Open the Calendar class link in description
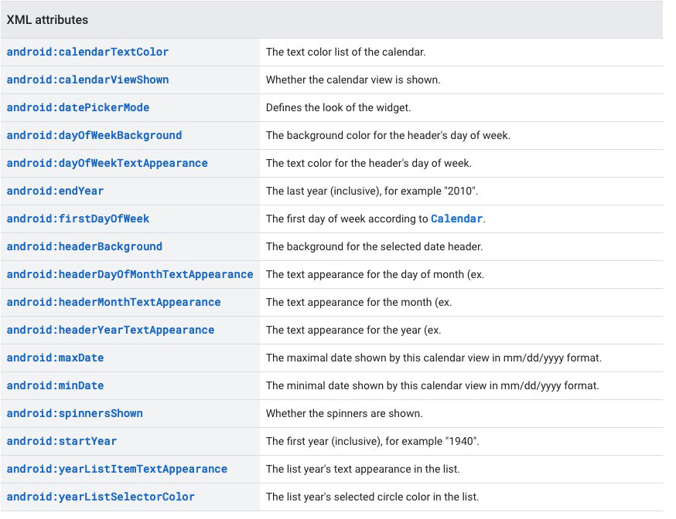 click(x=456, y=219)
